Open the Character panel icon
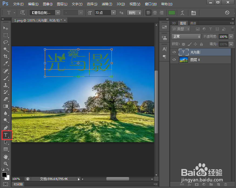236x188 pixels. click(164, 49)
